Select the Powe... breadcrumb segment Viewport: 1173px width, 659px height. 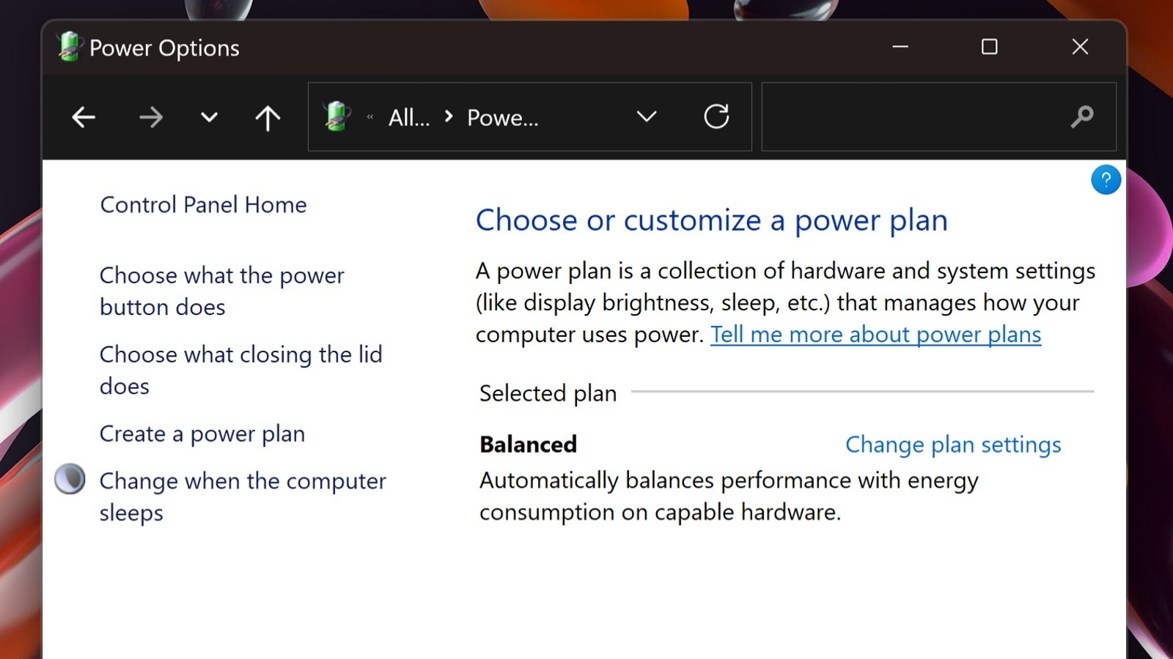(x=502, y=117)
